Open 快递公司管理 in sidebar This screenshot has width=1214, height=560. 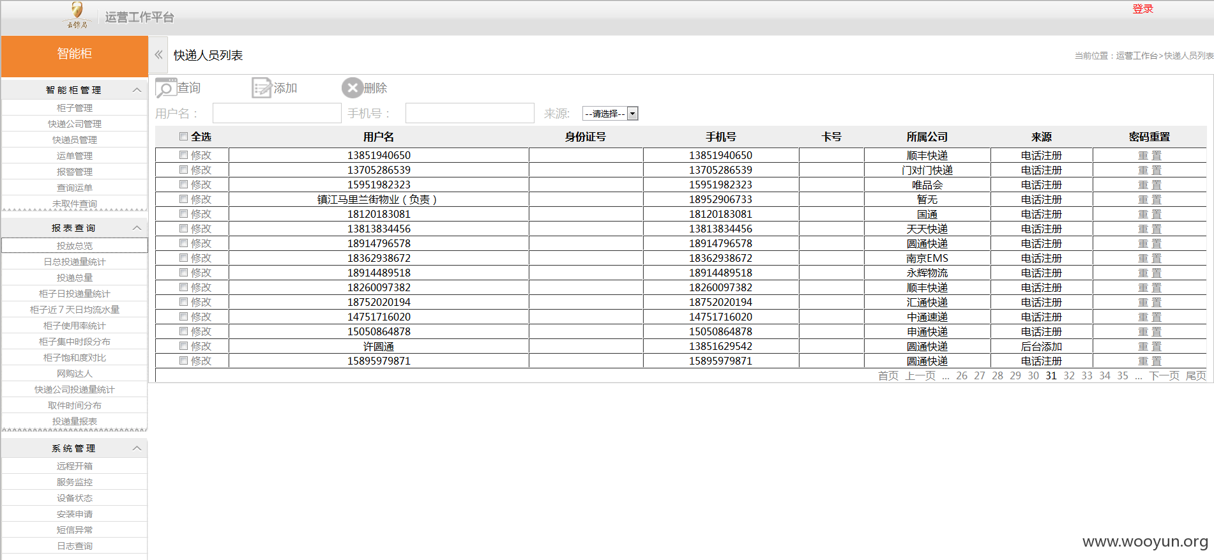75,124
